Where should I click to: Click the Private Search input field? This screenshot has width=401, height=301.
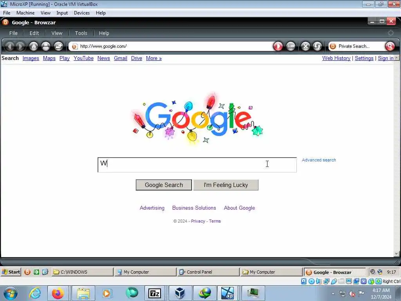[361, 46]
